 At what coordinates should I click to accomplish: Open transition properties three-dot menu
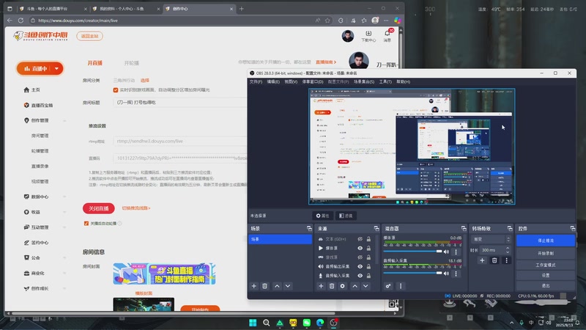click(x=506, y=260)
